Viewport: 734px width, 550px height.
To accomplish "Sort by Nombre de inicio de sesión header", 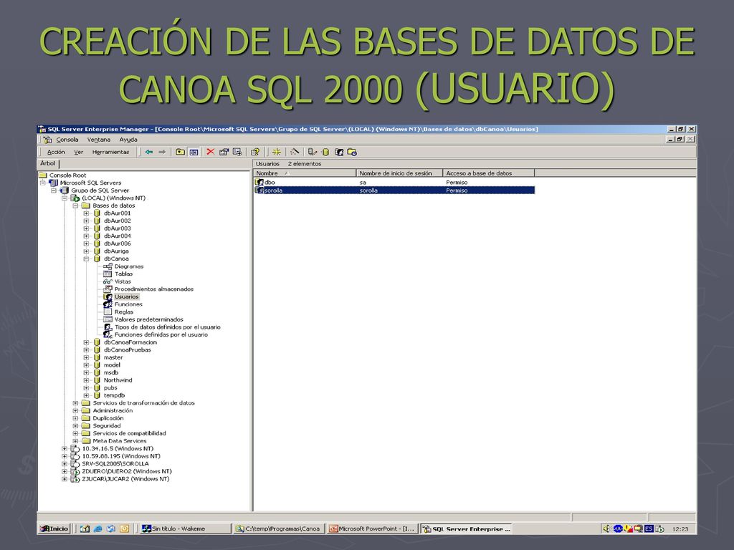I will [x=400, y=173].
